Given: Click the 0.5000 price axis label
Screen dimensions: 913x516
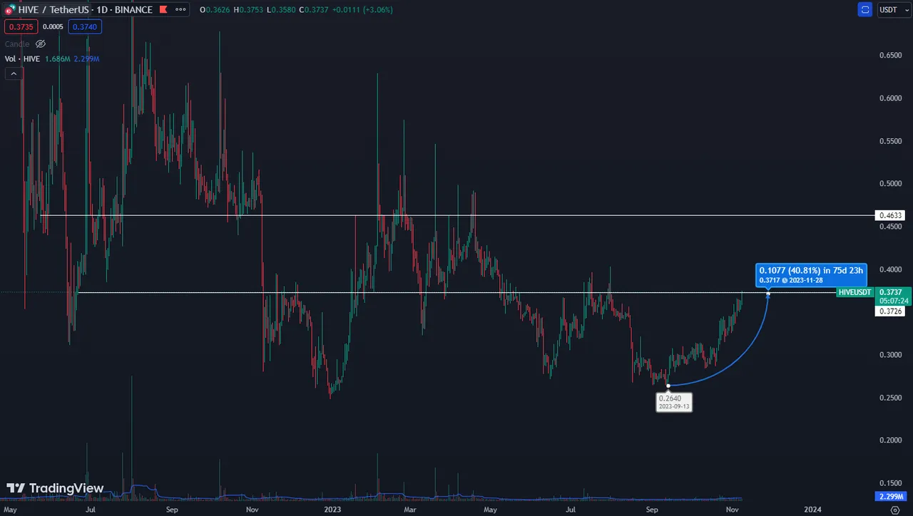Looking at the screenshot, I should [890, 184].
